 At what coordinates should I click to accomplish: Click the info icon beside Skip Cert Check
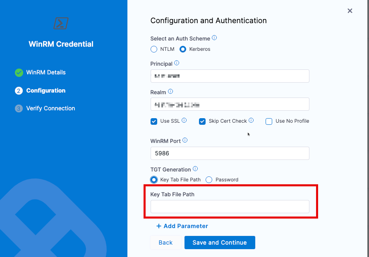click(x=251, y=121)
